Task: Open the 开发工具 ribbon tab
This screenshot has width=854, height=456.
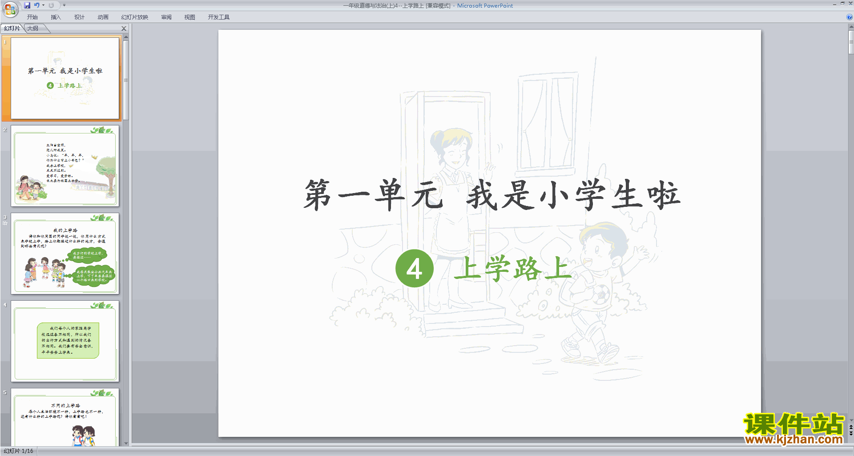Action: [219, 17]
